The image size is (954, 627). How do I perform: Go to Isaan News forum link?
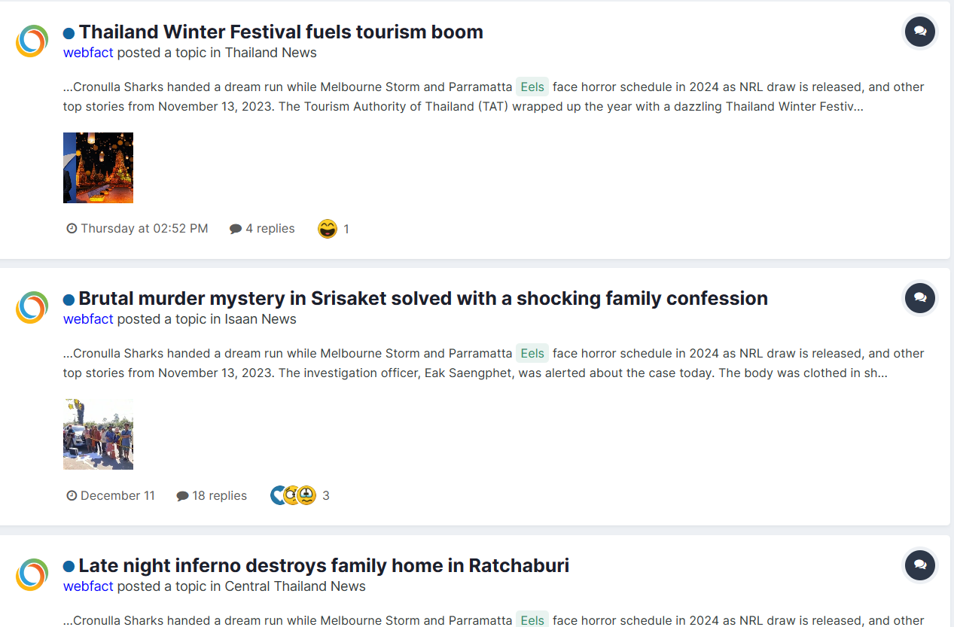(x=261, y=319)
